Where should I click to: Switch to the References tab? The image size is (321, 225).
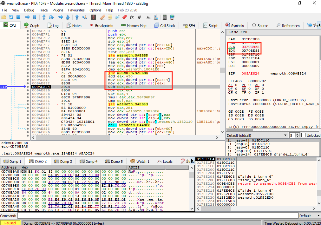coord(288,26)
